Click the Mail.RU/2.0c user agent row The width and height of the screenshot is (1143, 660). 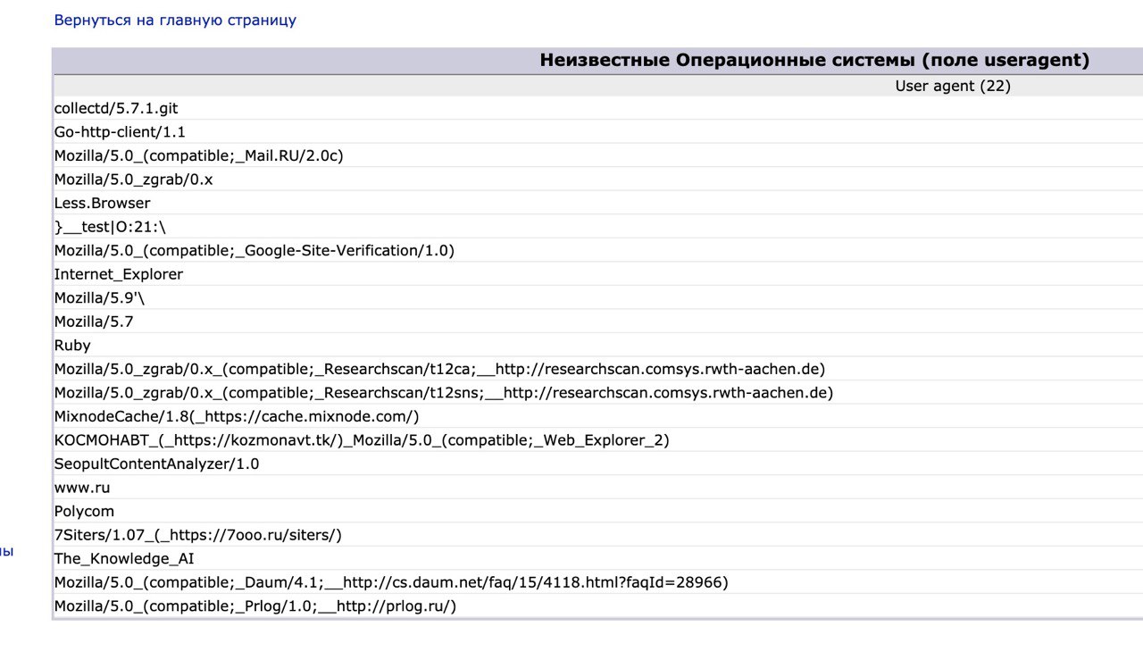[598, 155]
